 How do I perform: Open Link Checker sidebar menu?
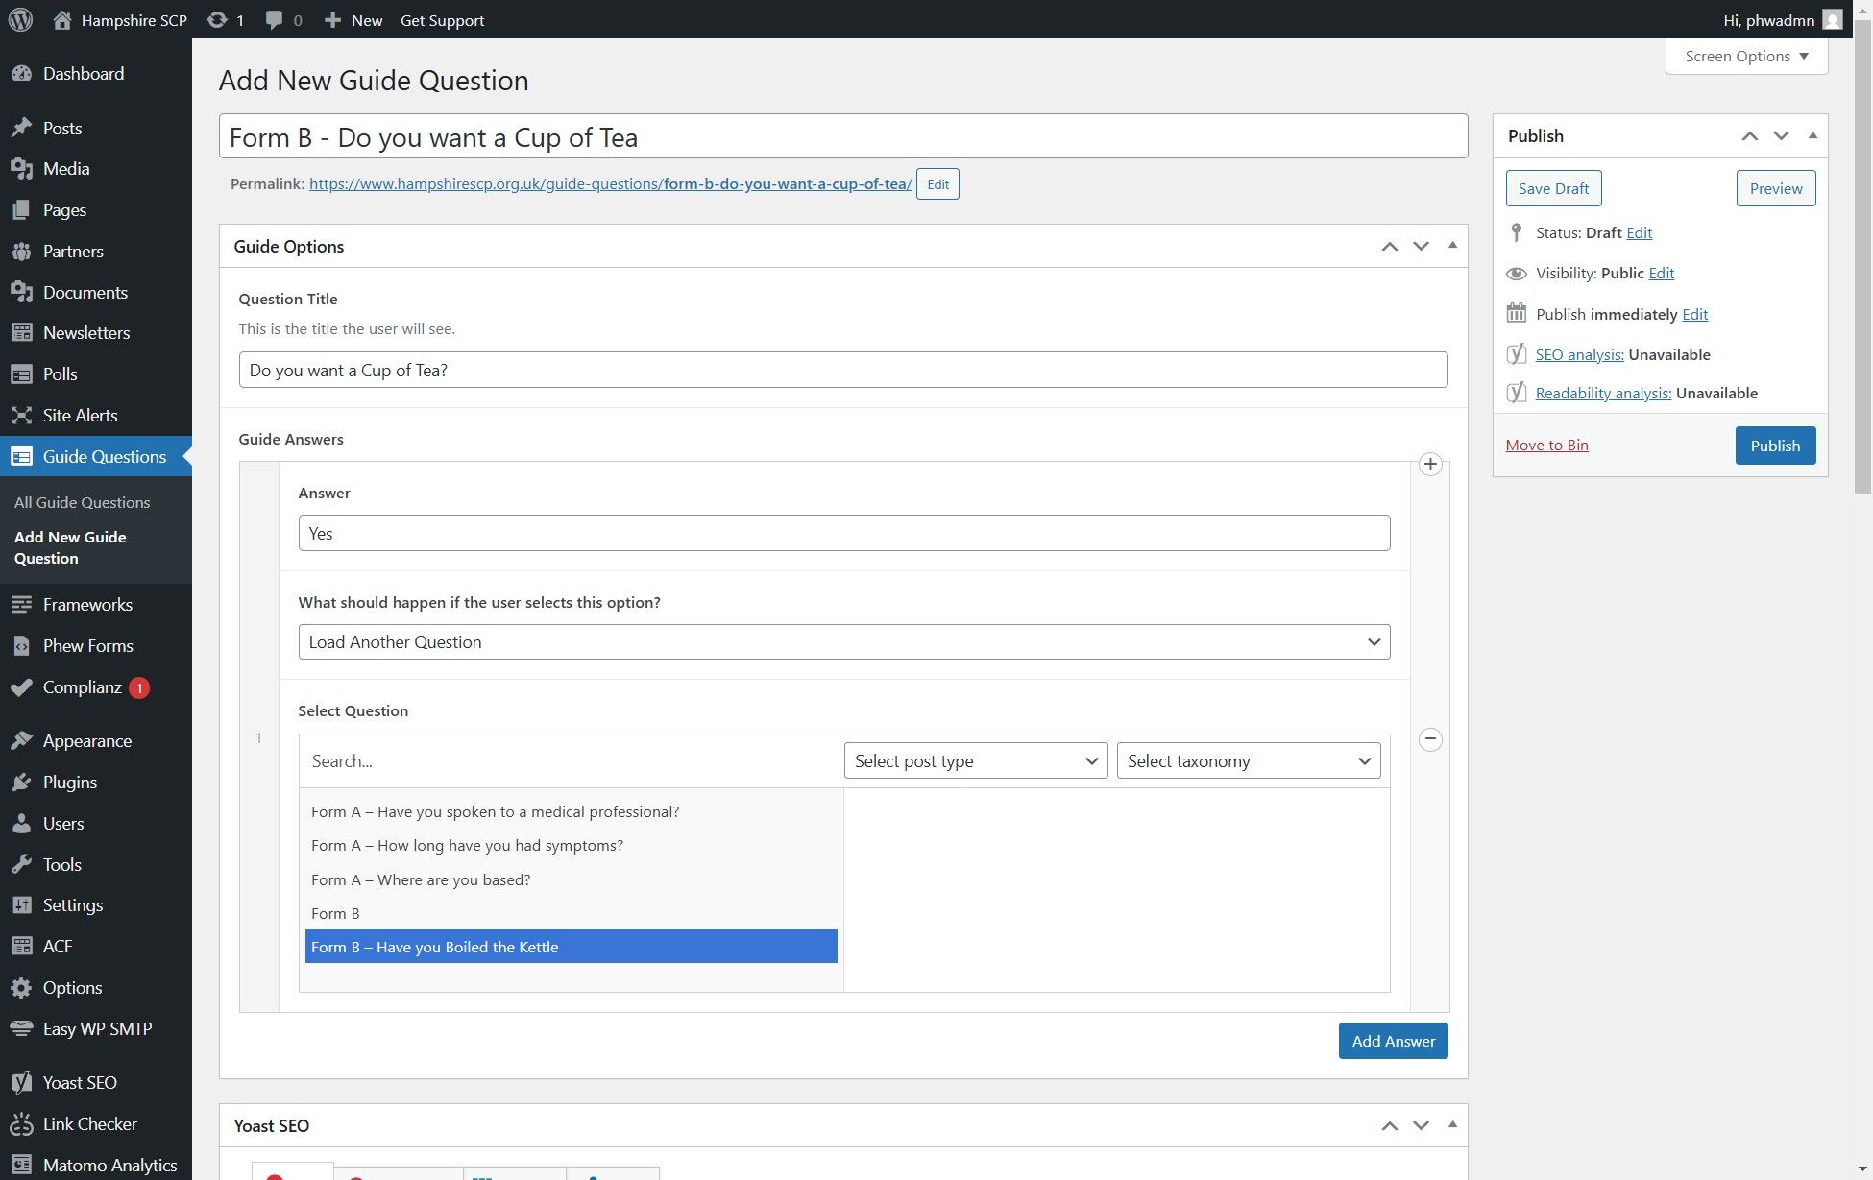coord(89,1123)
